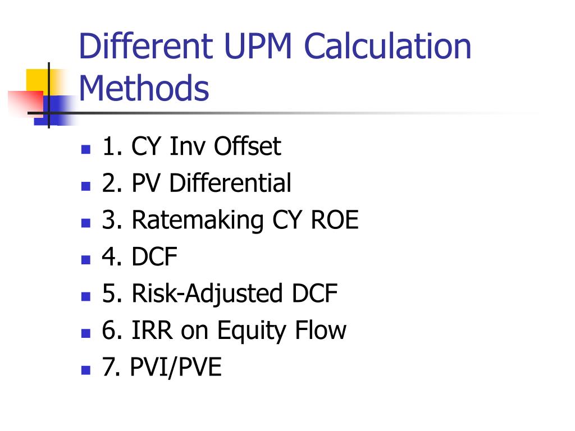
Task: Click the word 'Methods' in the title
Action: click(144, 88)
